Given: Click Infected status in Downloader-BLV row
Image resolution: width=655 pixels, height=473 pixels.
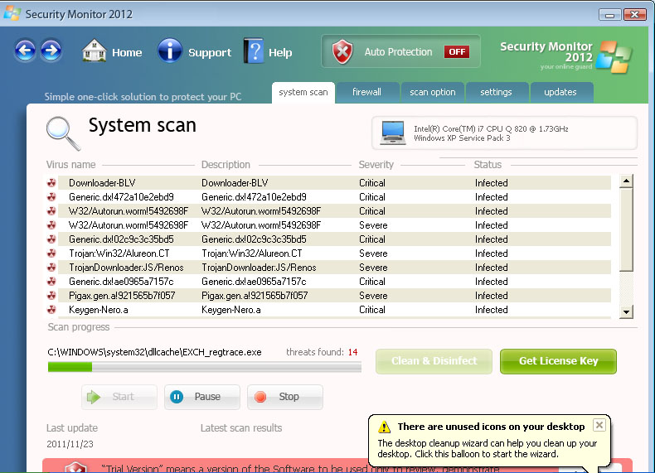Looking at the screenshot, I should tap(491, 183).
